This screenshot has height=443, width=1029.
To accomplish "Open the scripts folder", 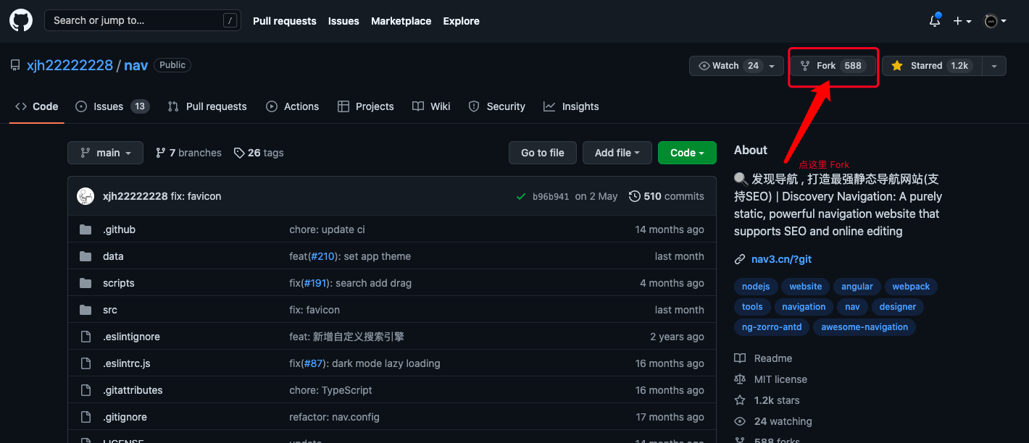I will click(x=119, y=283).
